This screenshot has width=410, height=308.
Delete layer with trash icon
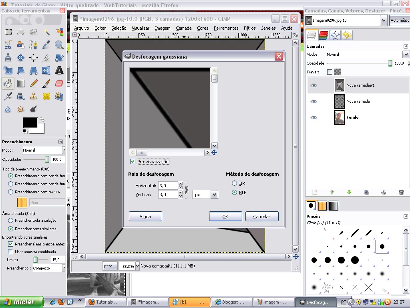click(x=401, y=192)
